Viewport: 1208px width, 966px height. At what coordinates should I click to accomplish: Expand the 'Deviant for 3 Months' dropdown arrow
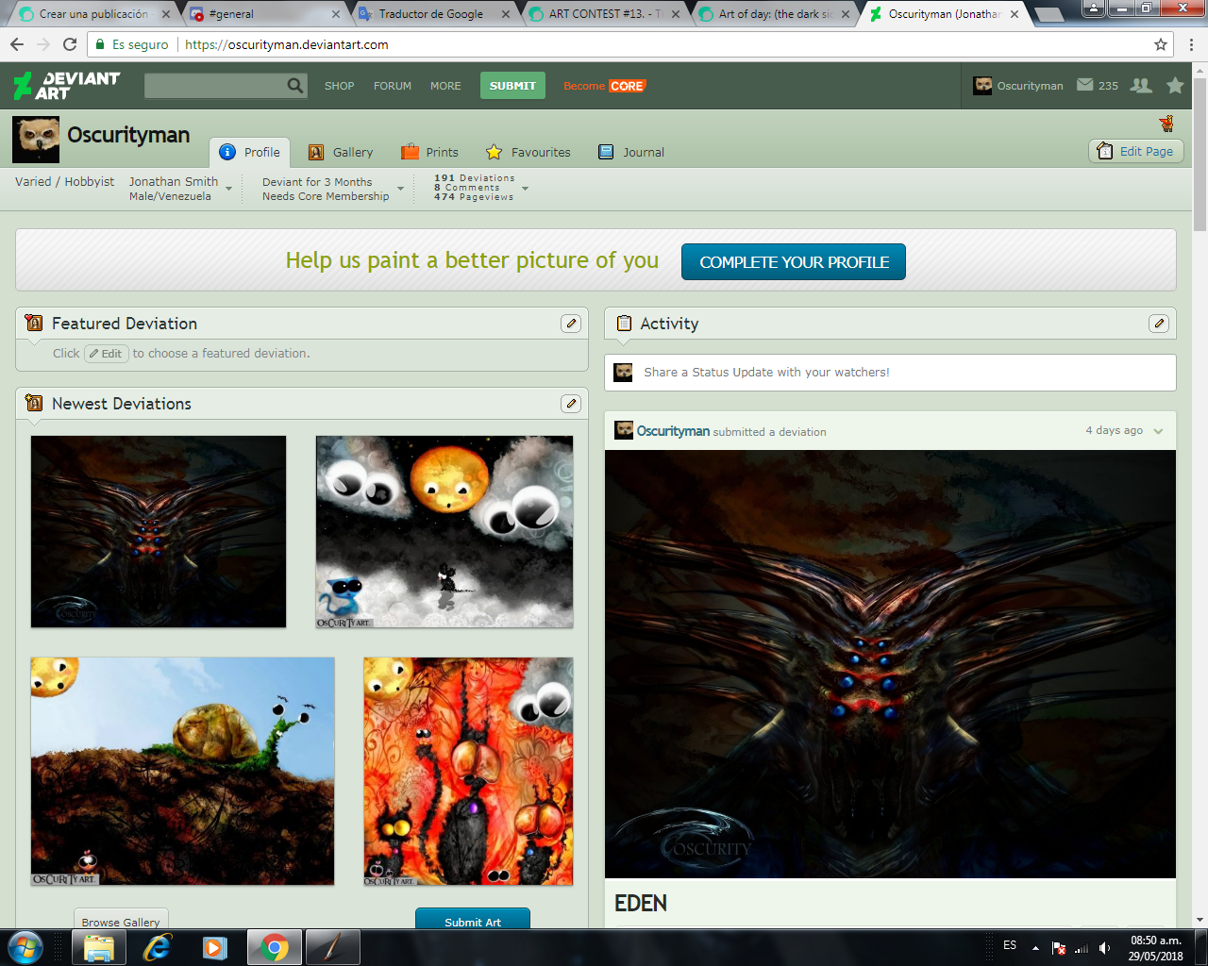400,190
